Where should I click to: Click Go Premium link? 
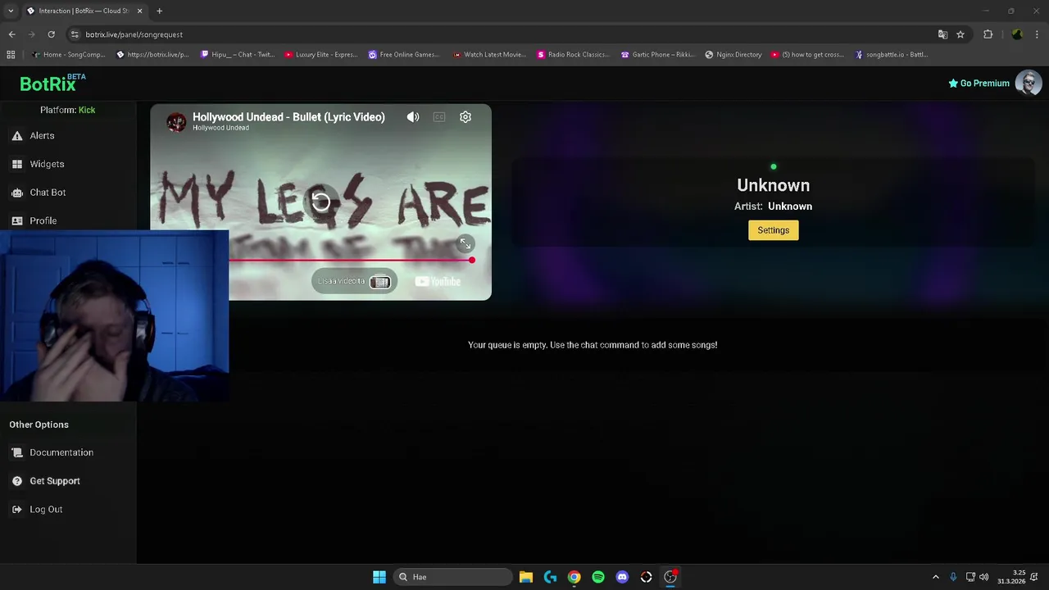click(979, 83)
